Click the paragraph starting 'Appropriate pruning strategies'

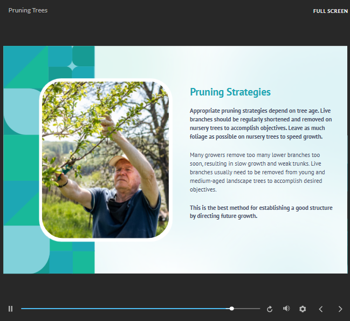260,124
